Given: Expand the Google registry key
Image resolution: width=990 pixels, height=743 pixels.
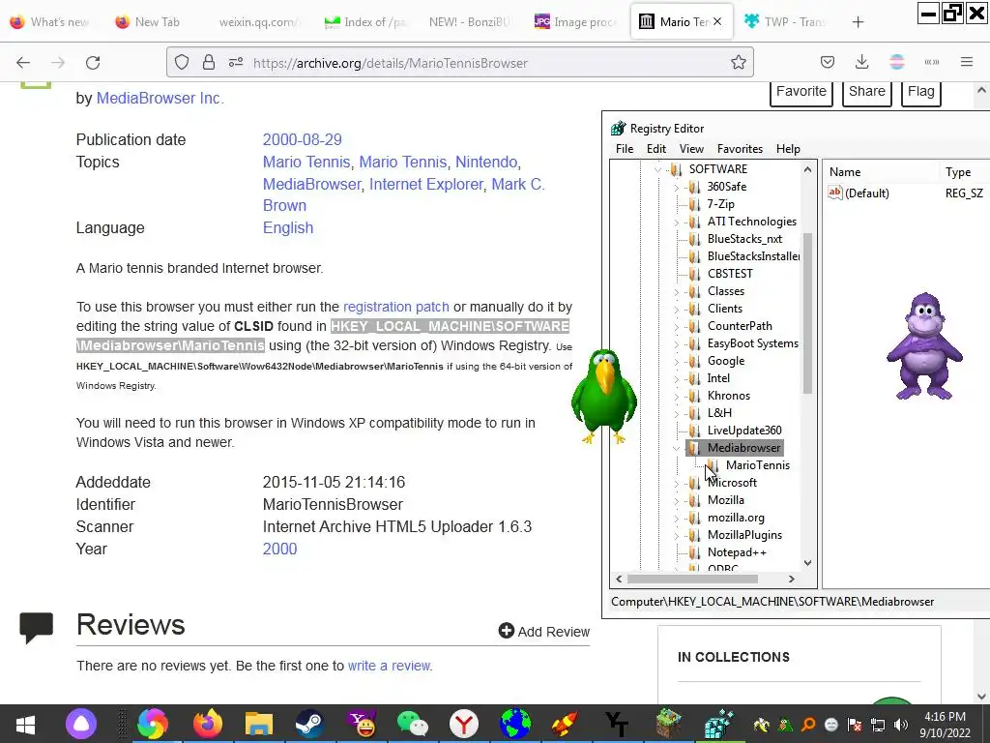Looking at the screenshot, I should pyautogui.click(x=677, y=361).
